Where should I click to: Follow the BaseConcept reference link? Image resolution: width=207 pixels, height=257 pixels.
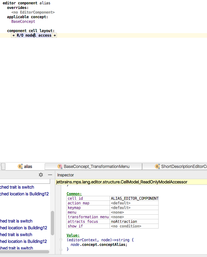[x=23, y=21]
